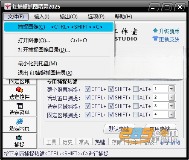Expand key dropdown for 固定区域捕捉

(172, 114)
